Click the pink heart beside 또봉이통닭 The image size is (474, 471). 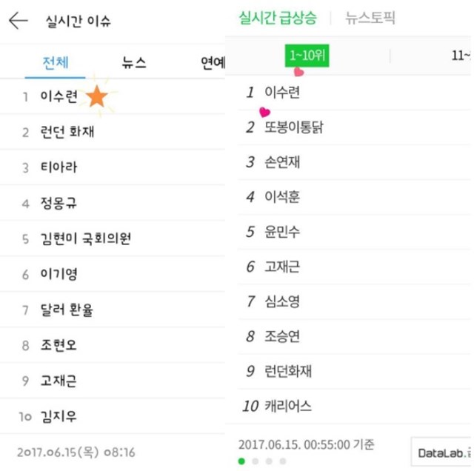click(264, 113)
